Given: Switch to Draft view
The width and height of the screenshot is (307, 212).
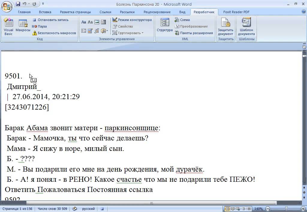Looking at the screenshot, I should point(249,209).
